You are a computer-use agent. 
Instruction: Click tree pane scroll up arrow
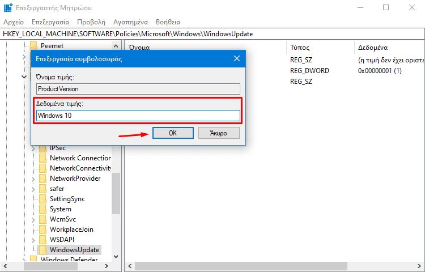click(116, 46)
